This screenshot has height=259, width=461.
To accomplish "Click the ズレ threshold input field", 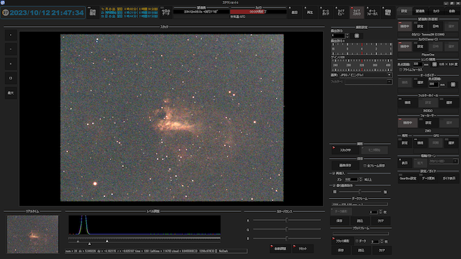I will (351, 180).
